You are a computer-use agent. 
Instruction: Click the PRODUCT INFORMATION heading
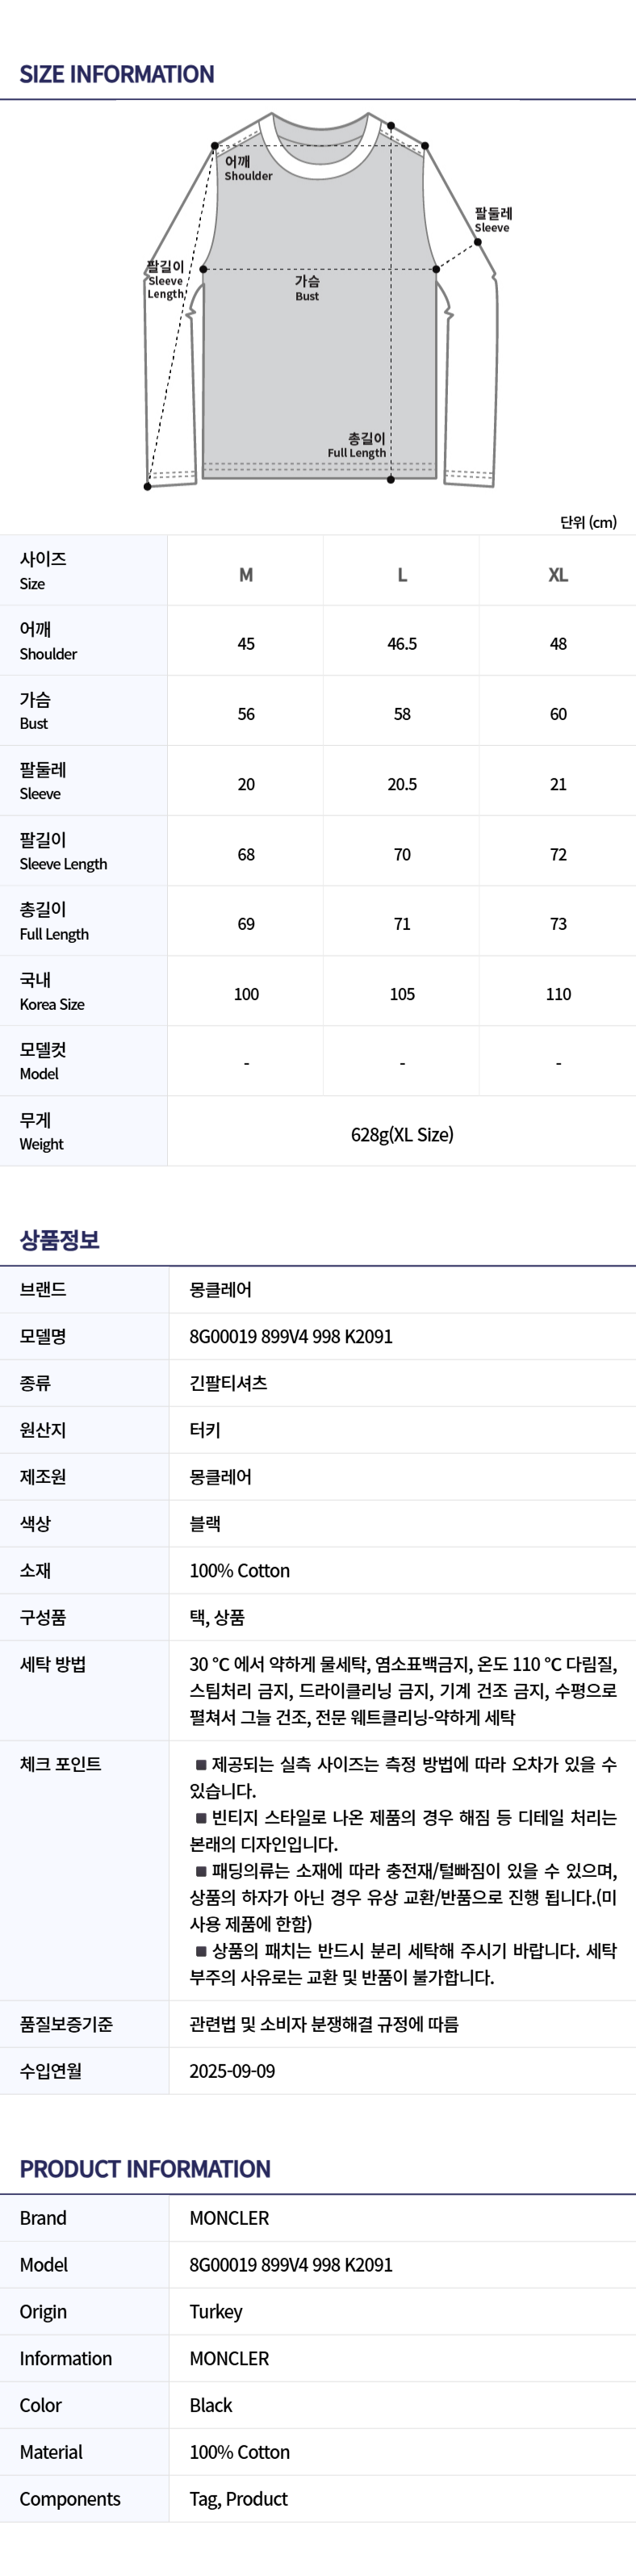point(145,2169)
